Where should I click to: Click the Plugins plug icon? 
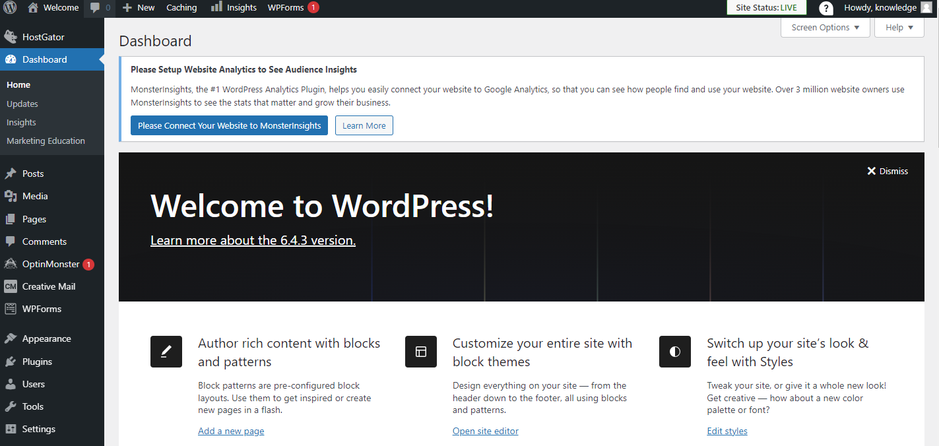[11, 361]
